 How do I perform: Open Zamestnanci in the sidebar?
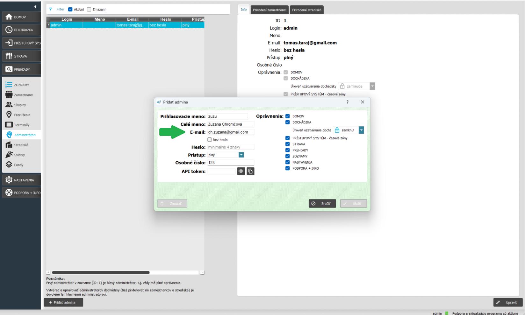(23, 95)
